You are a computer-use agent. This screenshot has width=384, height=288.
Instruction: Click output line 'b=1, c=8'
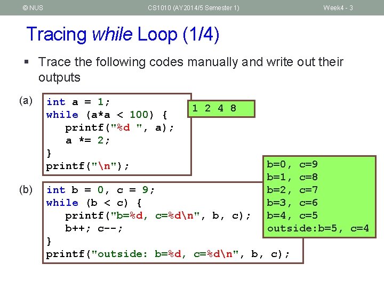[292, 177]
